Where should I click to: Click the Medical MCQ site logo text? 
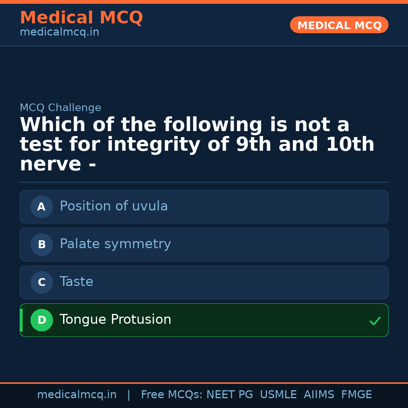[81, 17]
